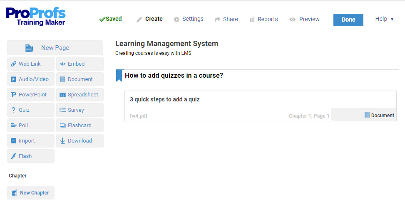Click the chapter bookmark icon

point(119,75)
